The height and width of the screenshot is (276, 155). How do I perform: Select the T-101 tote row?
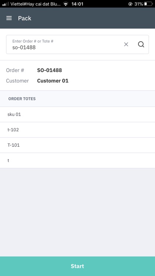coord(77,145)
